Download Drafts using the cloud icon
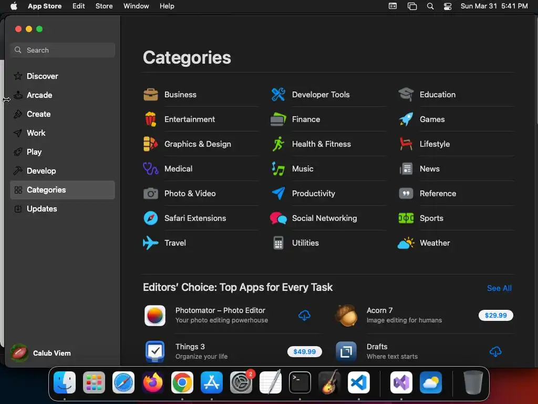 495,352
